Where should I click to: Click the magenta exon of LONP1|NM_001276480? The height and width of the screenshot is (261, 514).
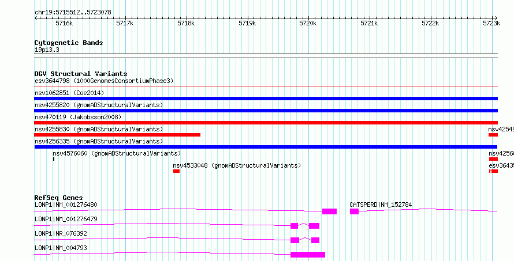pos(329,211)
